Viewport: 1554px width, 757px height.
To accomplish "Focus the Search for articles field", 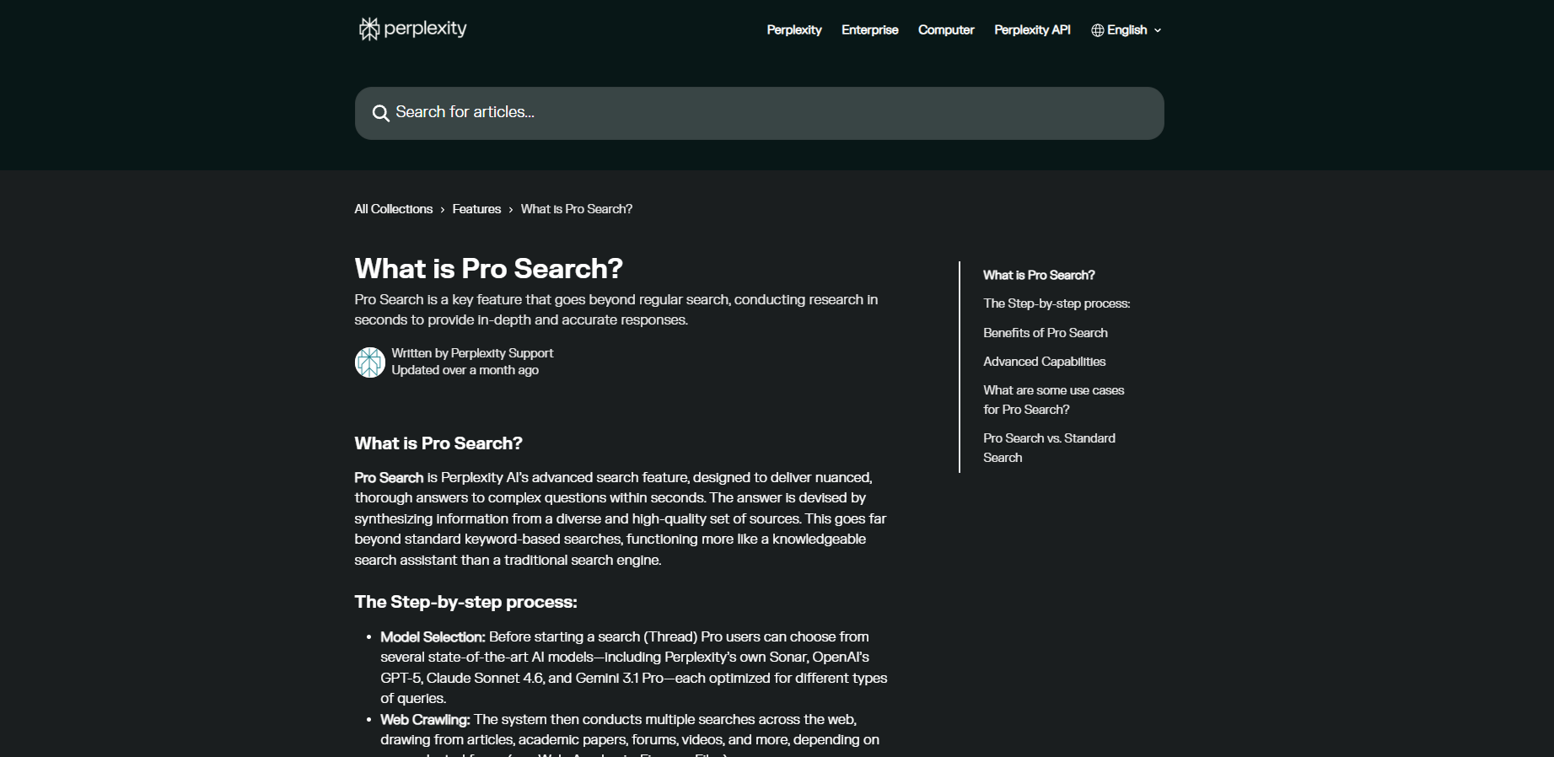I will click(759, 113).
